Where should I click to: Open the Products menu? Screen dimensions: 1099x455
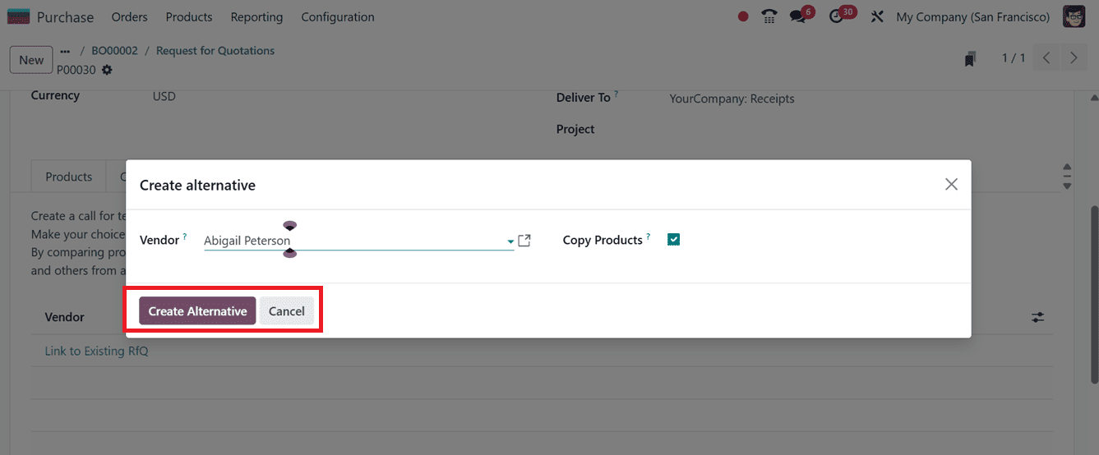[189, 16]
